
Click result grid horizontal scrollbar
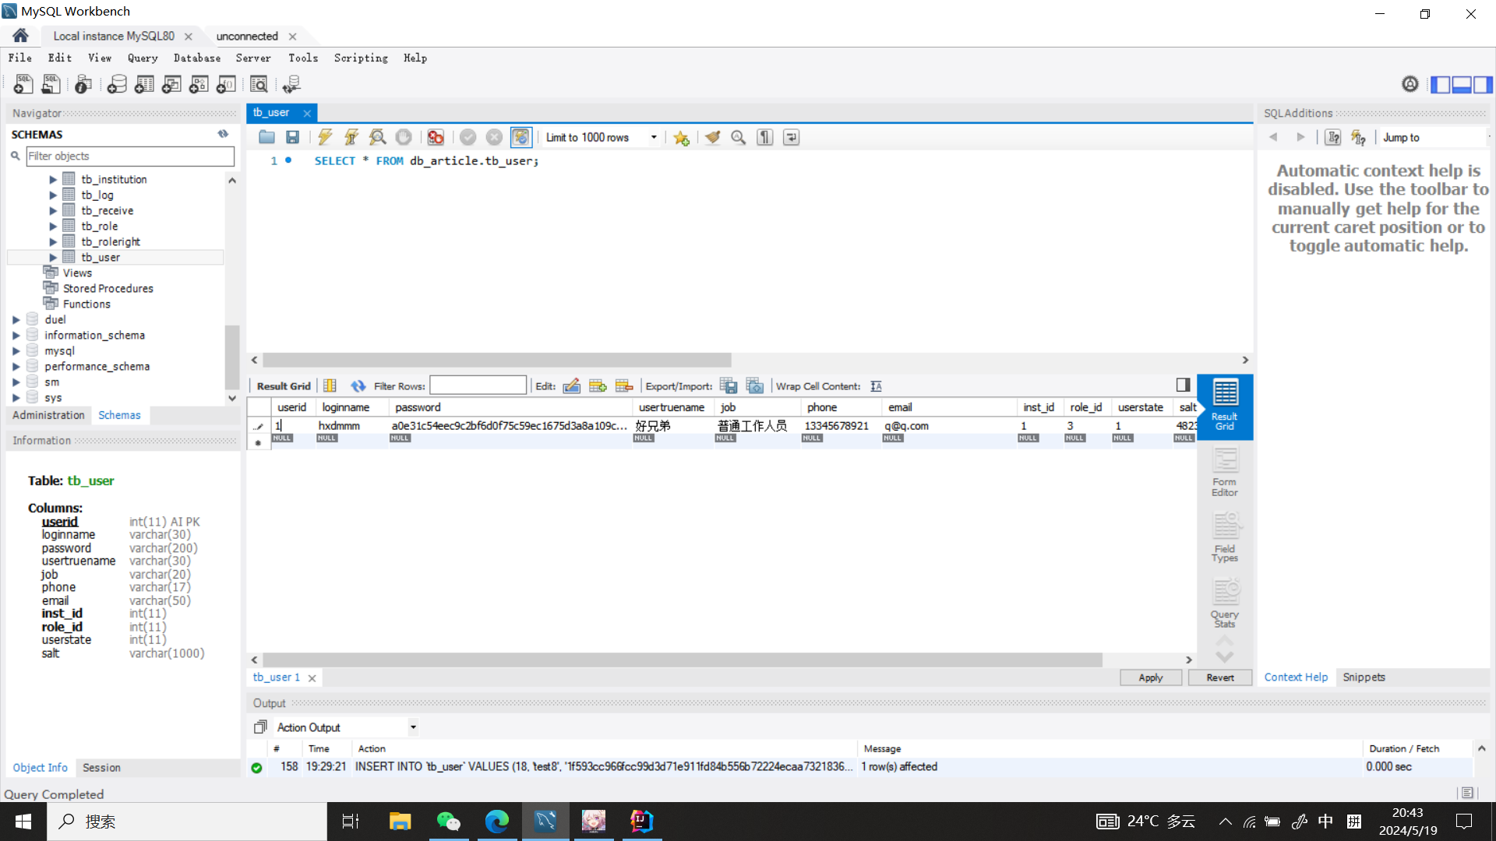[x=682, y=660]
